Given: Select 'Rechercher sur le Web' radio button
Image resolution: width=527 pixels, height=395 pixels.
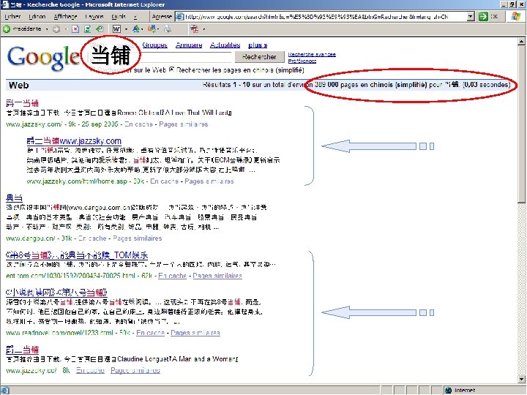Looking at the screenshot, I should tap(93, 70).
